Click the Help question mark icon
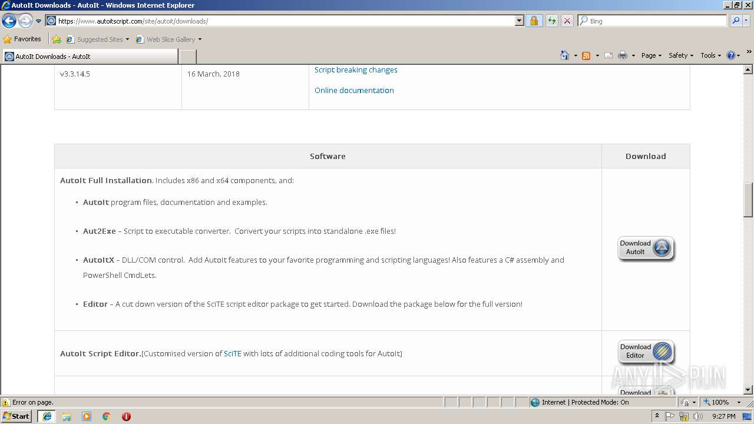This screenshot has height=424, width=754. 731,55
